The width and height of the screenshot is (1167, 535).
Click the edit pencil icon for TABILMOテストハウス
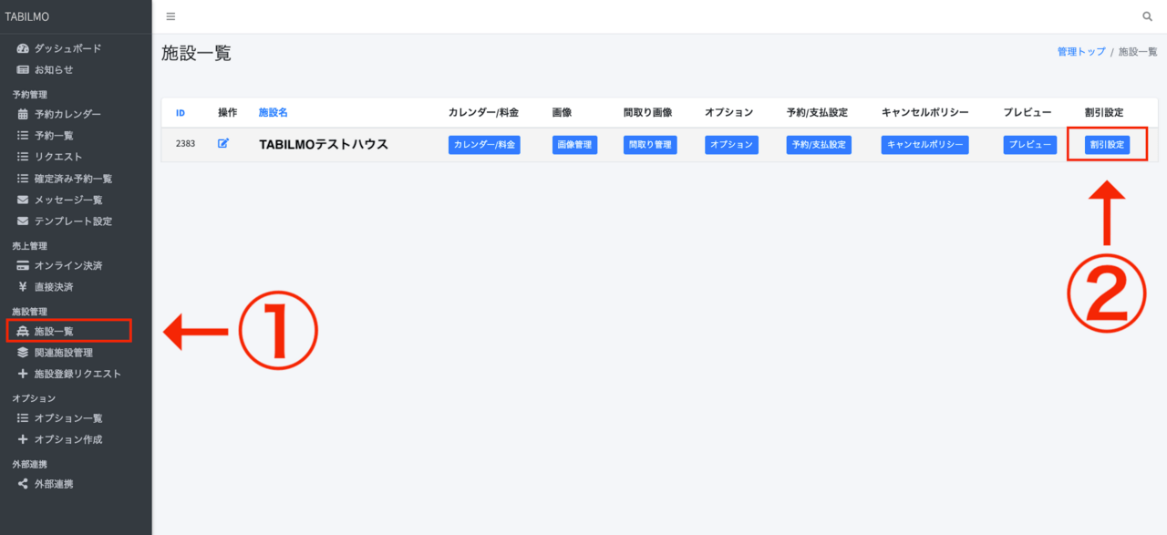[223, 143]
